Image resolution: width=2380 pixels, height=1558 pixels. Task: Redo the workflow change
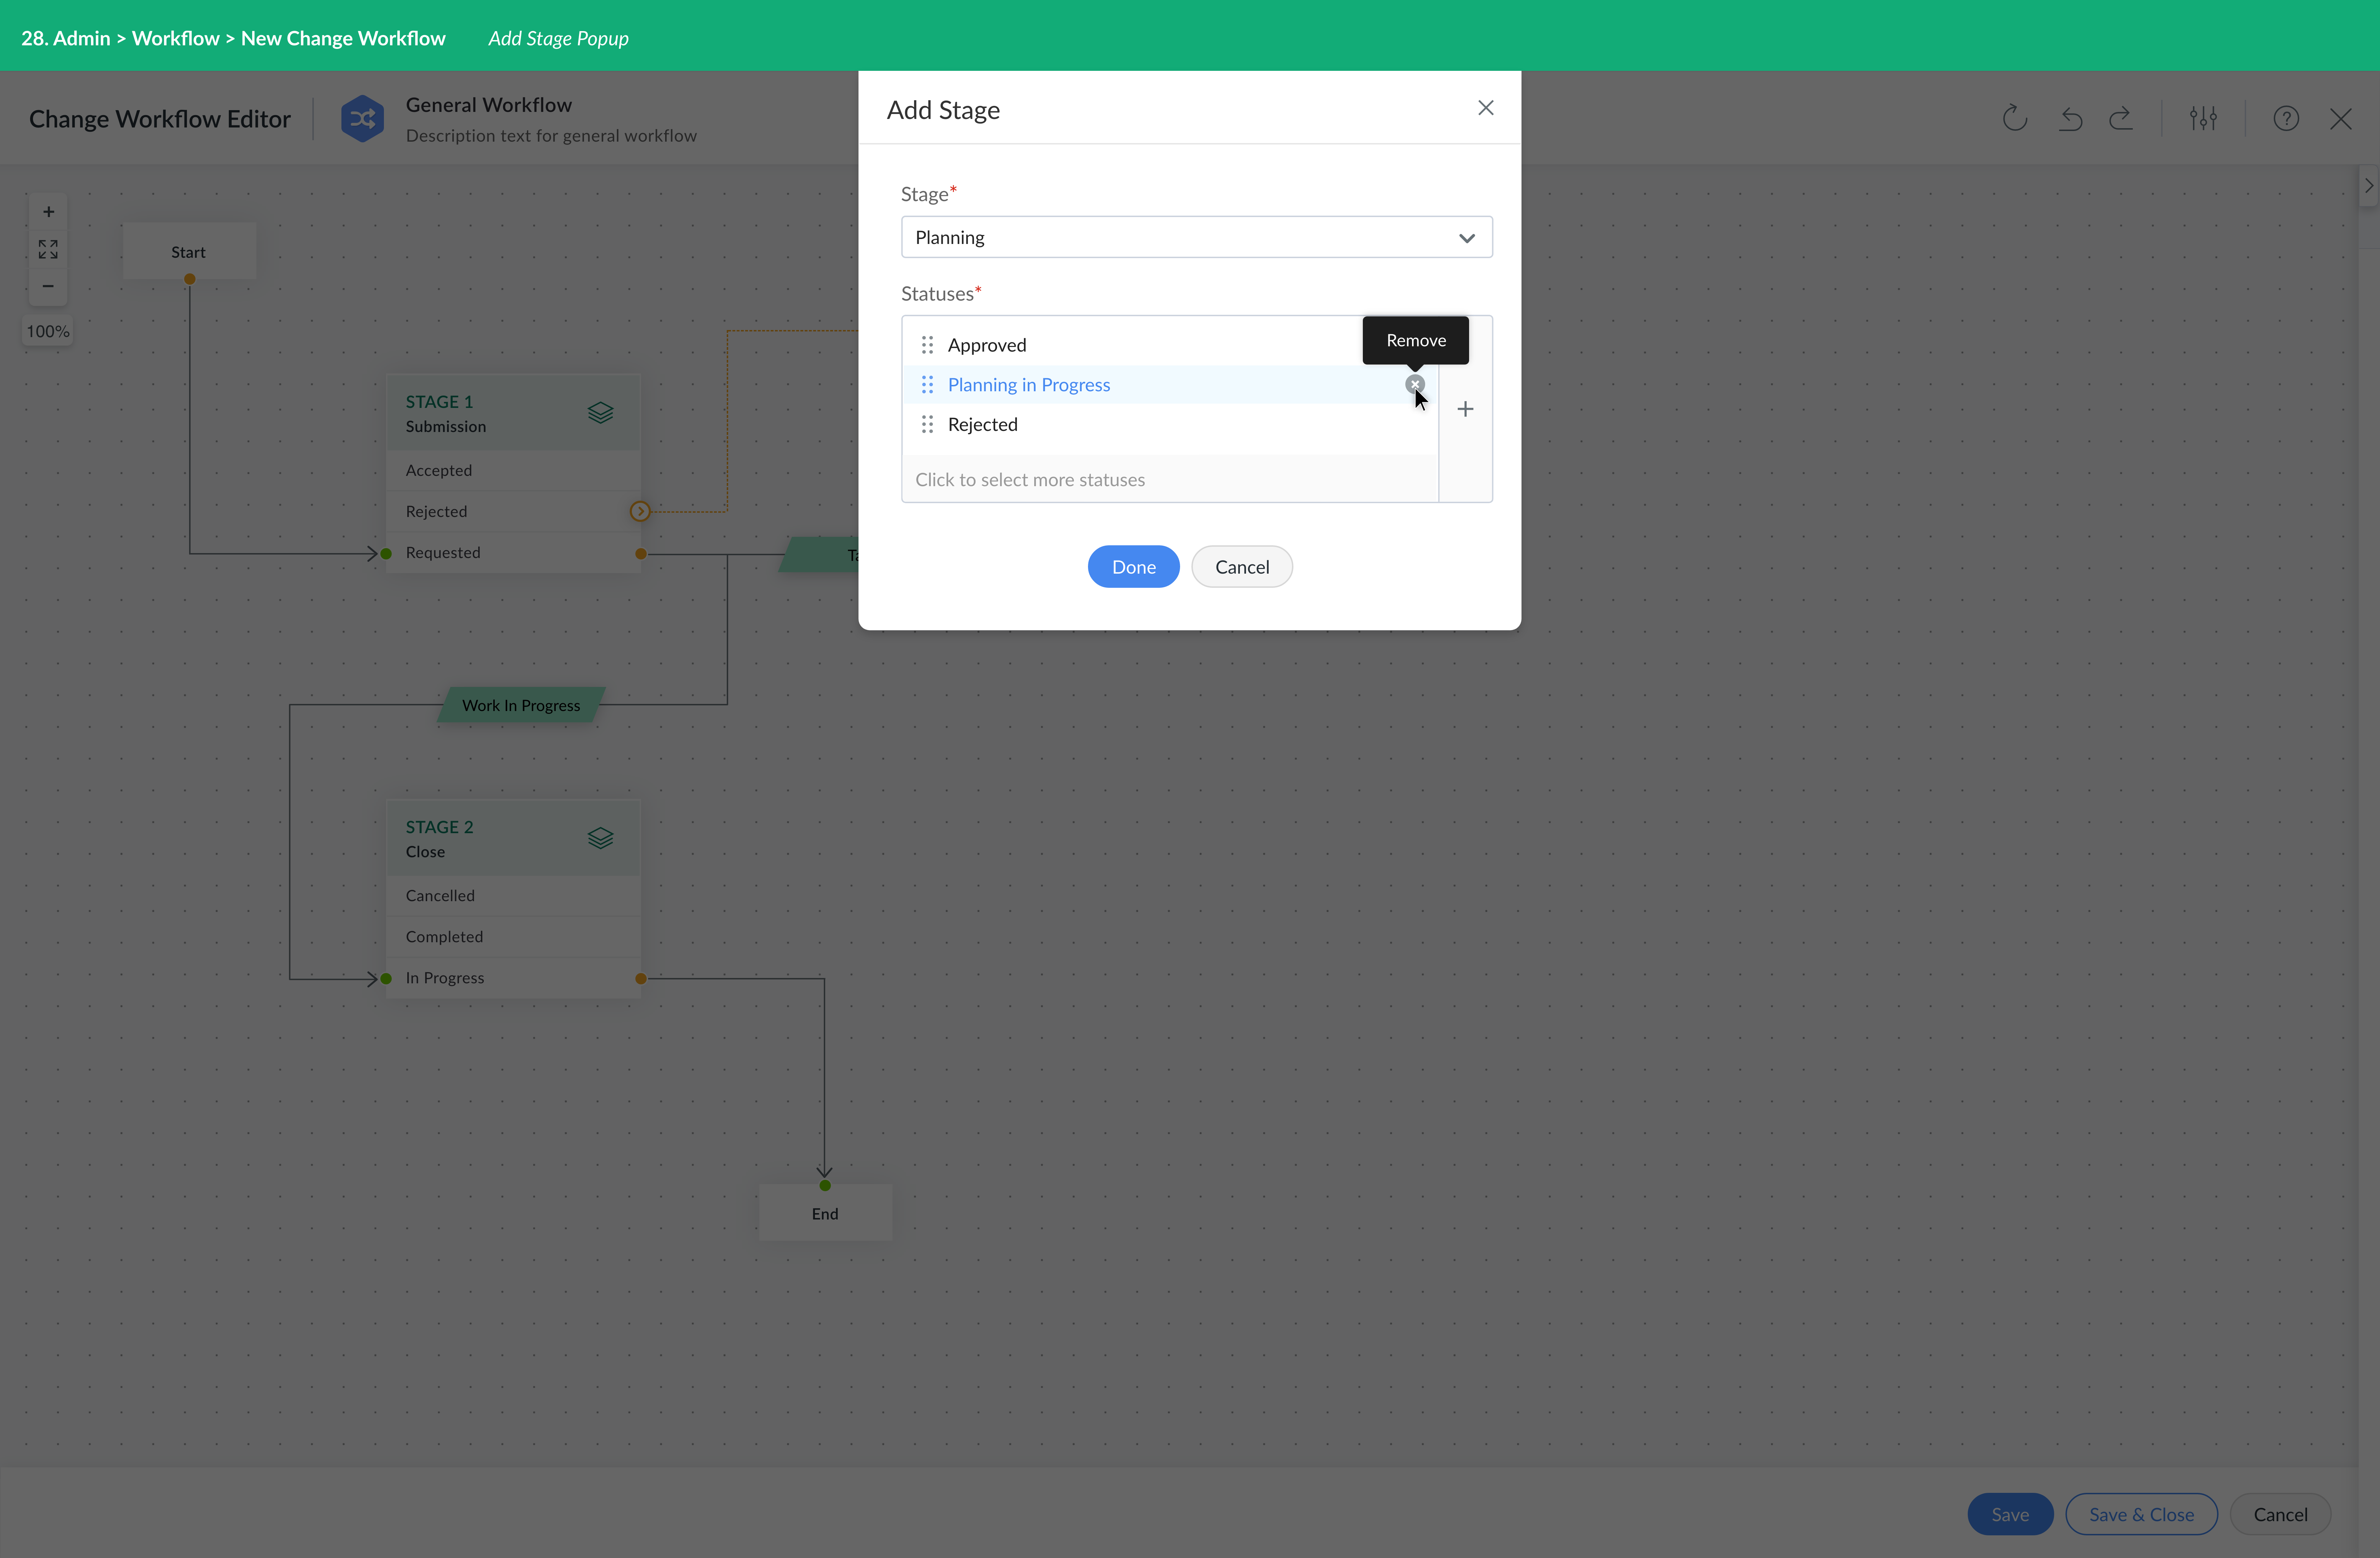[2121, 119]
